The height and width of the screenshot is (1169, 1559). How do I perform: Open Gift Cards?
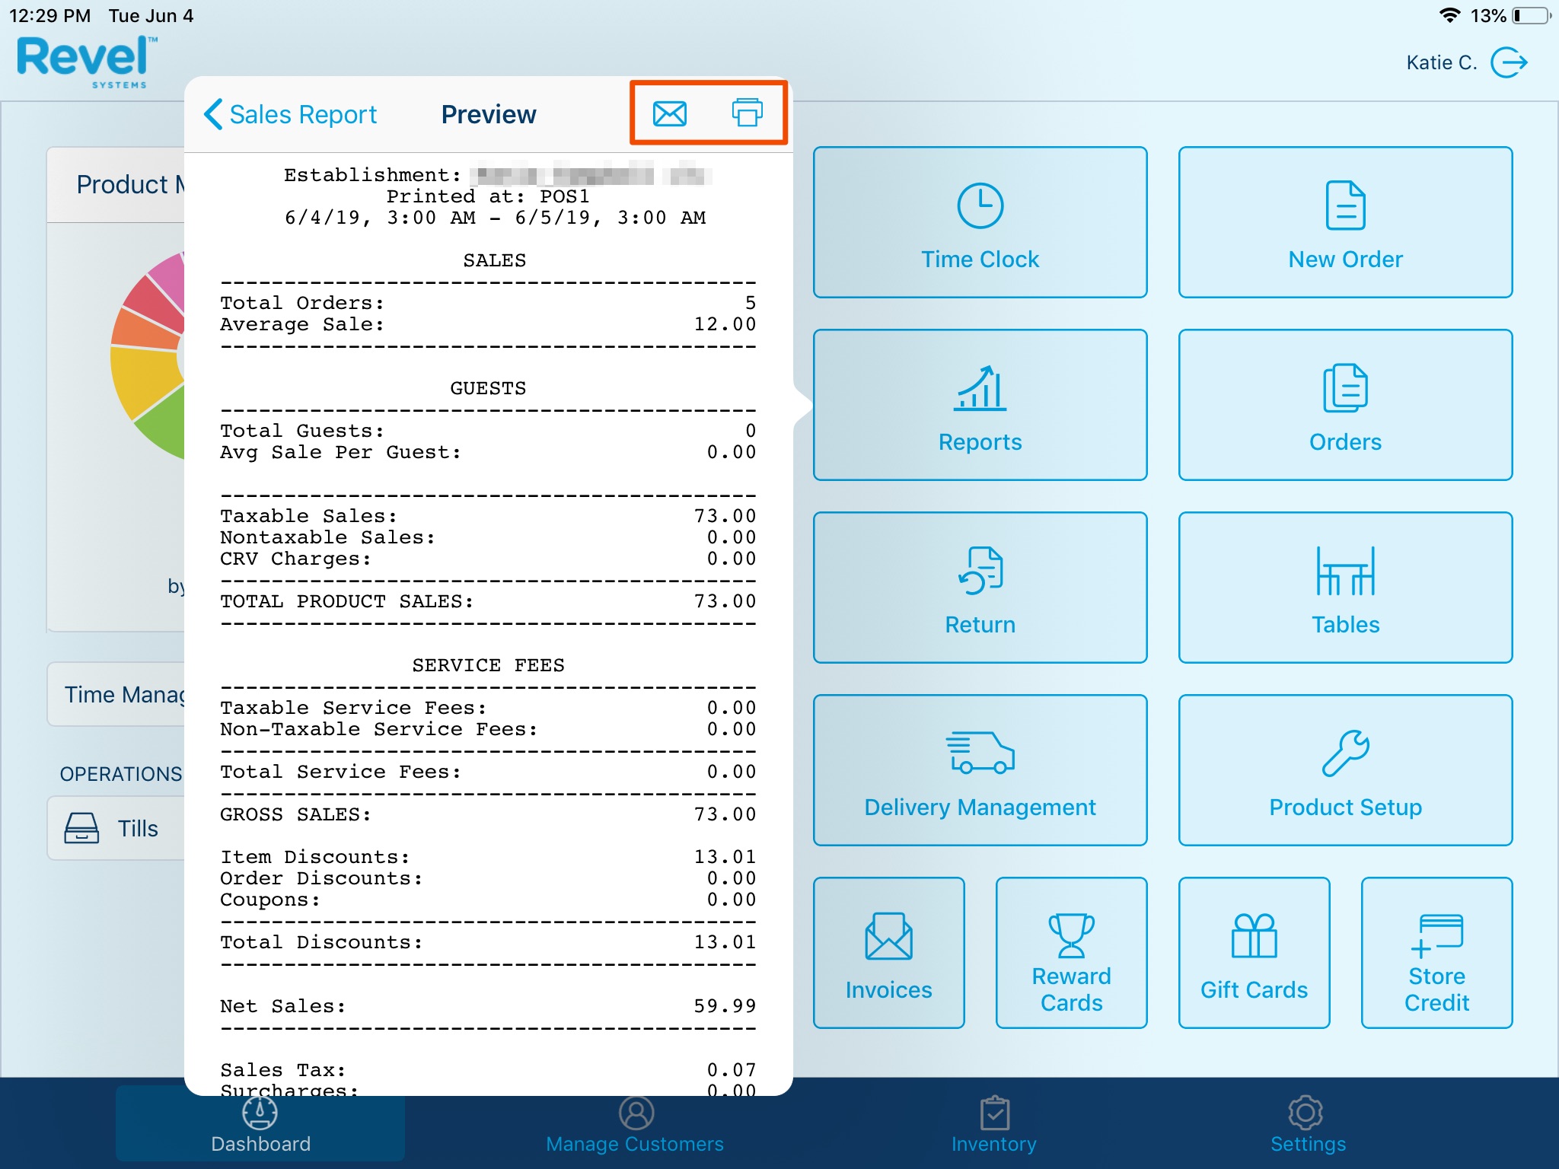point(1254,953)
